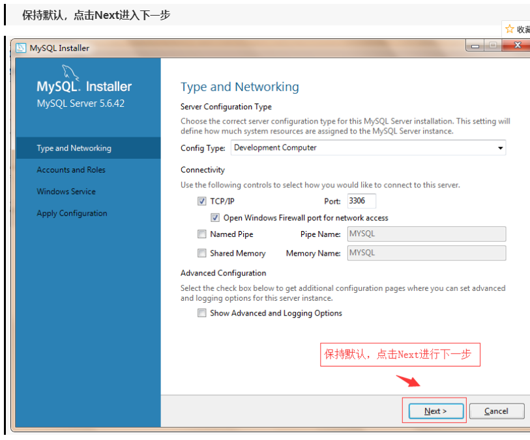This screenshot has height=440, width=530.
Task: Click the Port number field
Action: tap(361, 201)
